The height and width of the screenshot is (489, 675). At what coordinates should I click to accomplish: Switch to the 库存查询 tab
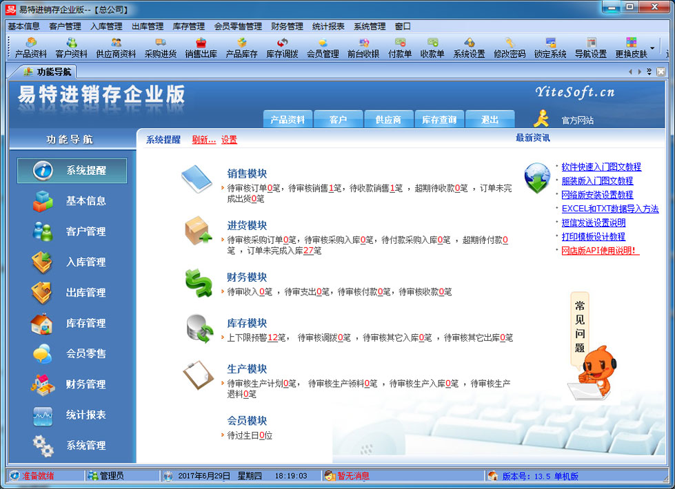[x=439, y=120]
